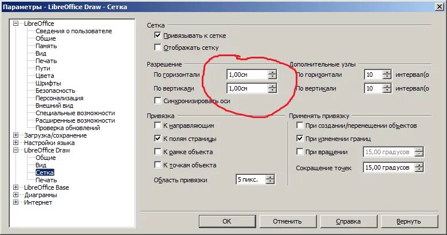Click the horizontal resolution spinner arrows
This screenshot has height=235, width=447.
tap(272, 75)
